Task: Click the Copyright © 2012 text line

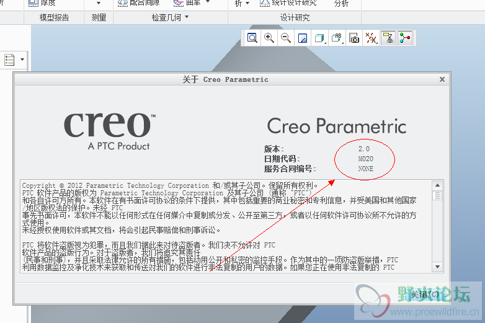Action: coord(170,185)
